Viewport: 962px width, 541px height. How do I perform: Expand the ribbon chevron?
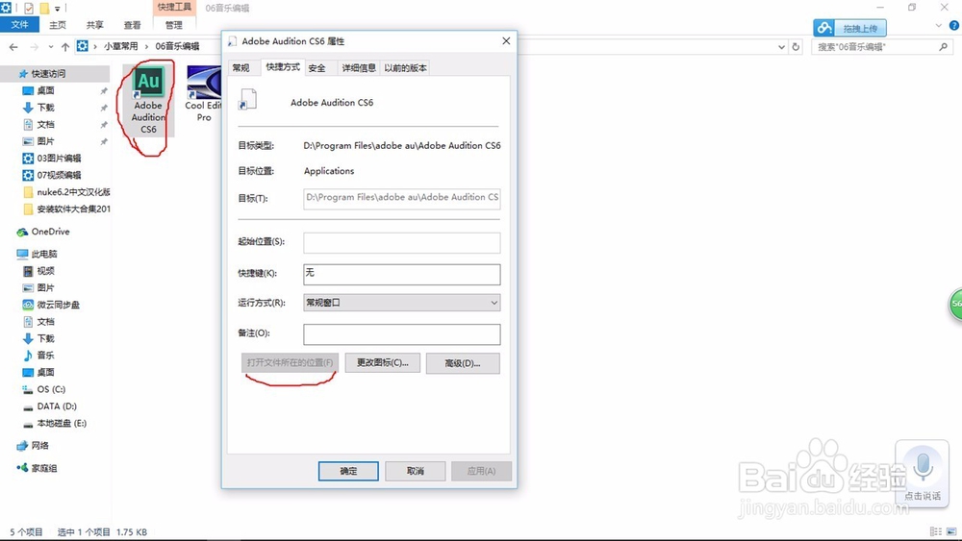pos(938,26)
